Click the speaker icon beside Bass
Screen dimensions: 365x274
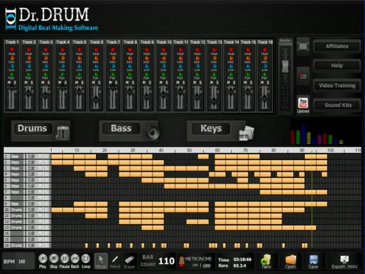tap(152, 133)
